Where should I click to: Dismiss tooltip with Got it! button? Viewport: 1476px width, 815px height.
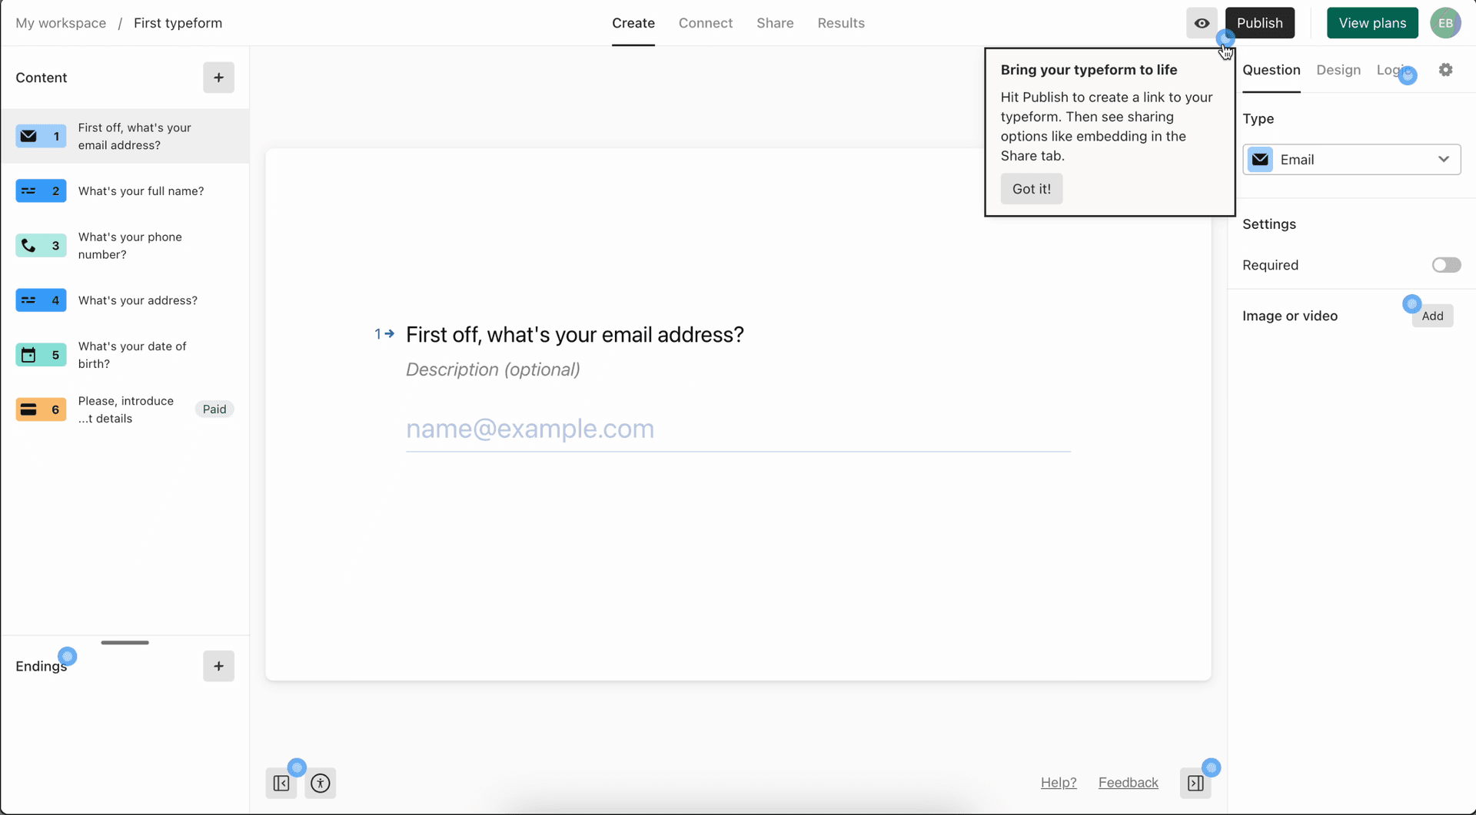1032,189
